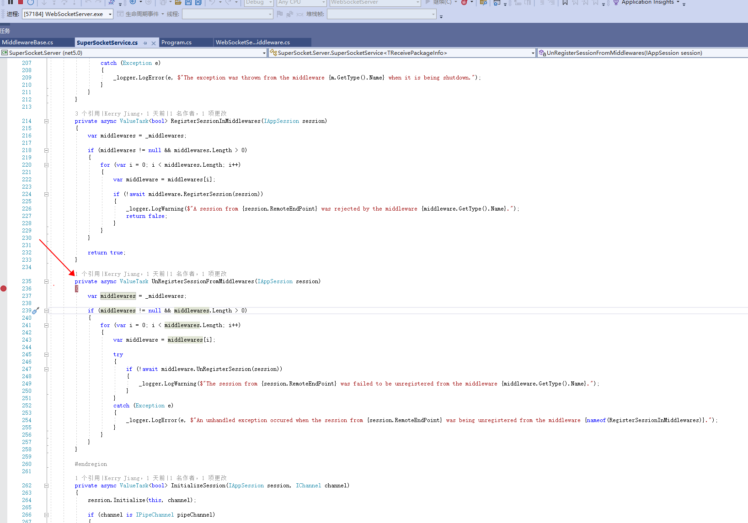Toggle the breakpoint on line 236

coord(4,289)
